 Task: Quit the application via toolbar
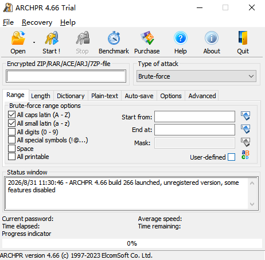point(243,43)
